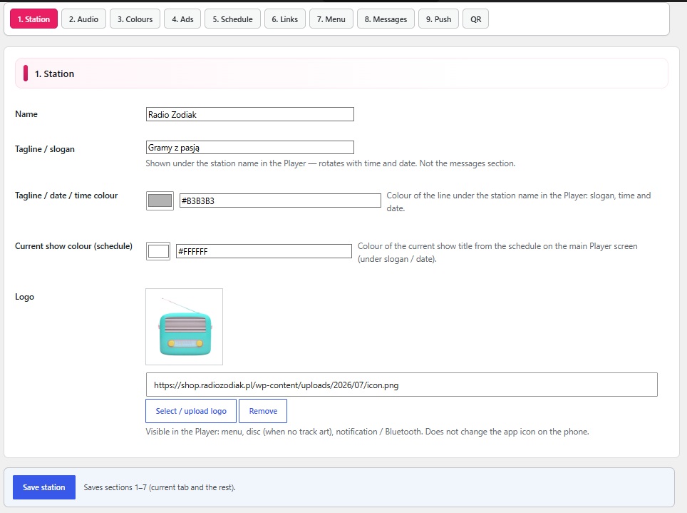
Task: Click the #B3B3B3 hex colour field
Action: (280, 201)
